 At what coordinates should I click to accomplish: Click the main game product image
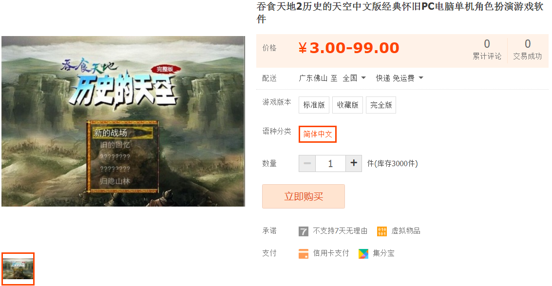coord(123,121)
